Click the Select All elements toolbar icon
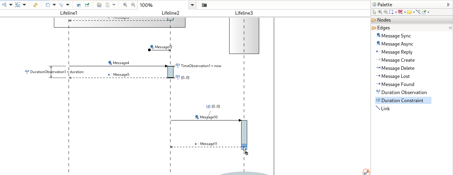Screen dimensions: 453x175 tap(18, 5)
